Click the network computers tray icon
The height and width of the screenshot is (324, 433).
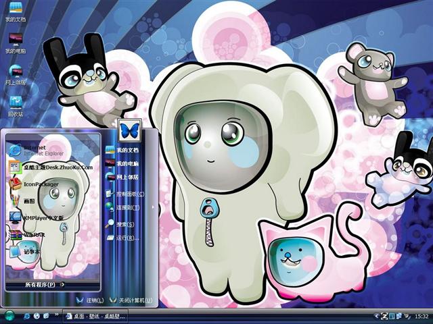coord(399,317)
